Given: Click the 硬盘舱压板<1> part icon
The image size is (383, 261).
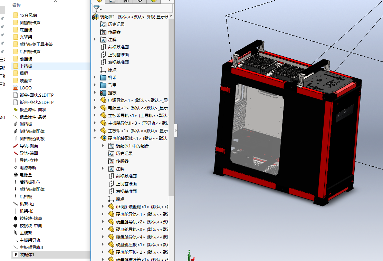Looking at the screenshot, I should pos(111,244).
